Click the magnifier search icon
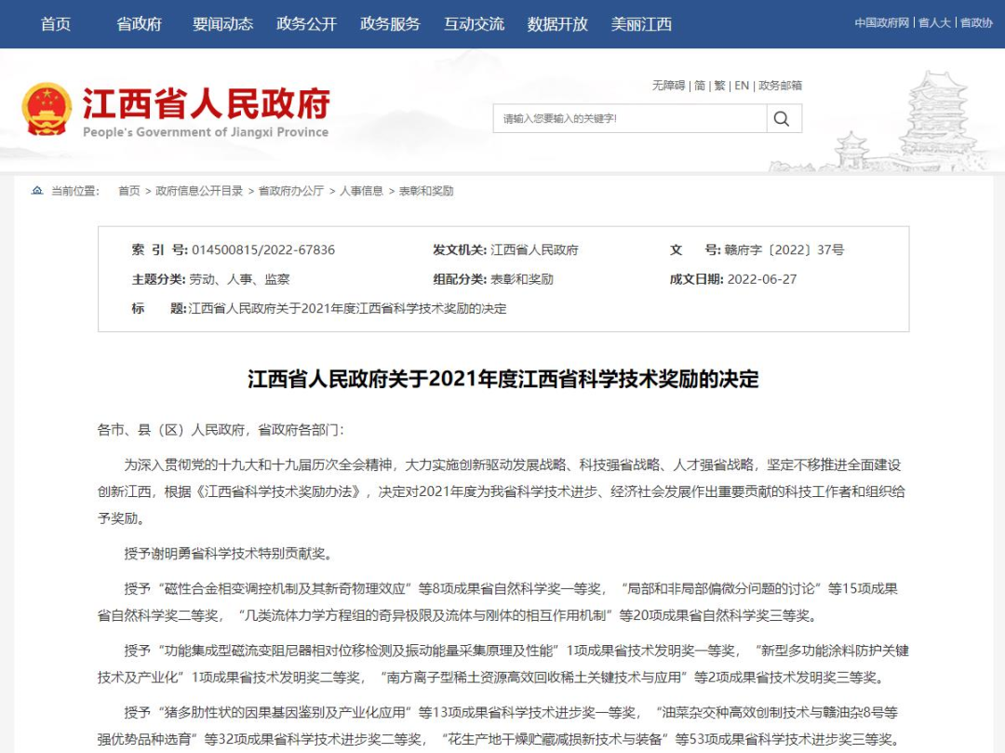1005x753 pixels. tap(782, 118)
